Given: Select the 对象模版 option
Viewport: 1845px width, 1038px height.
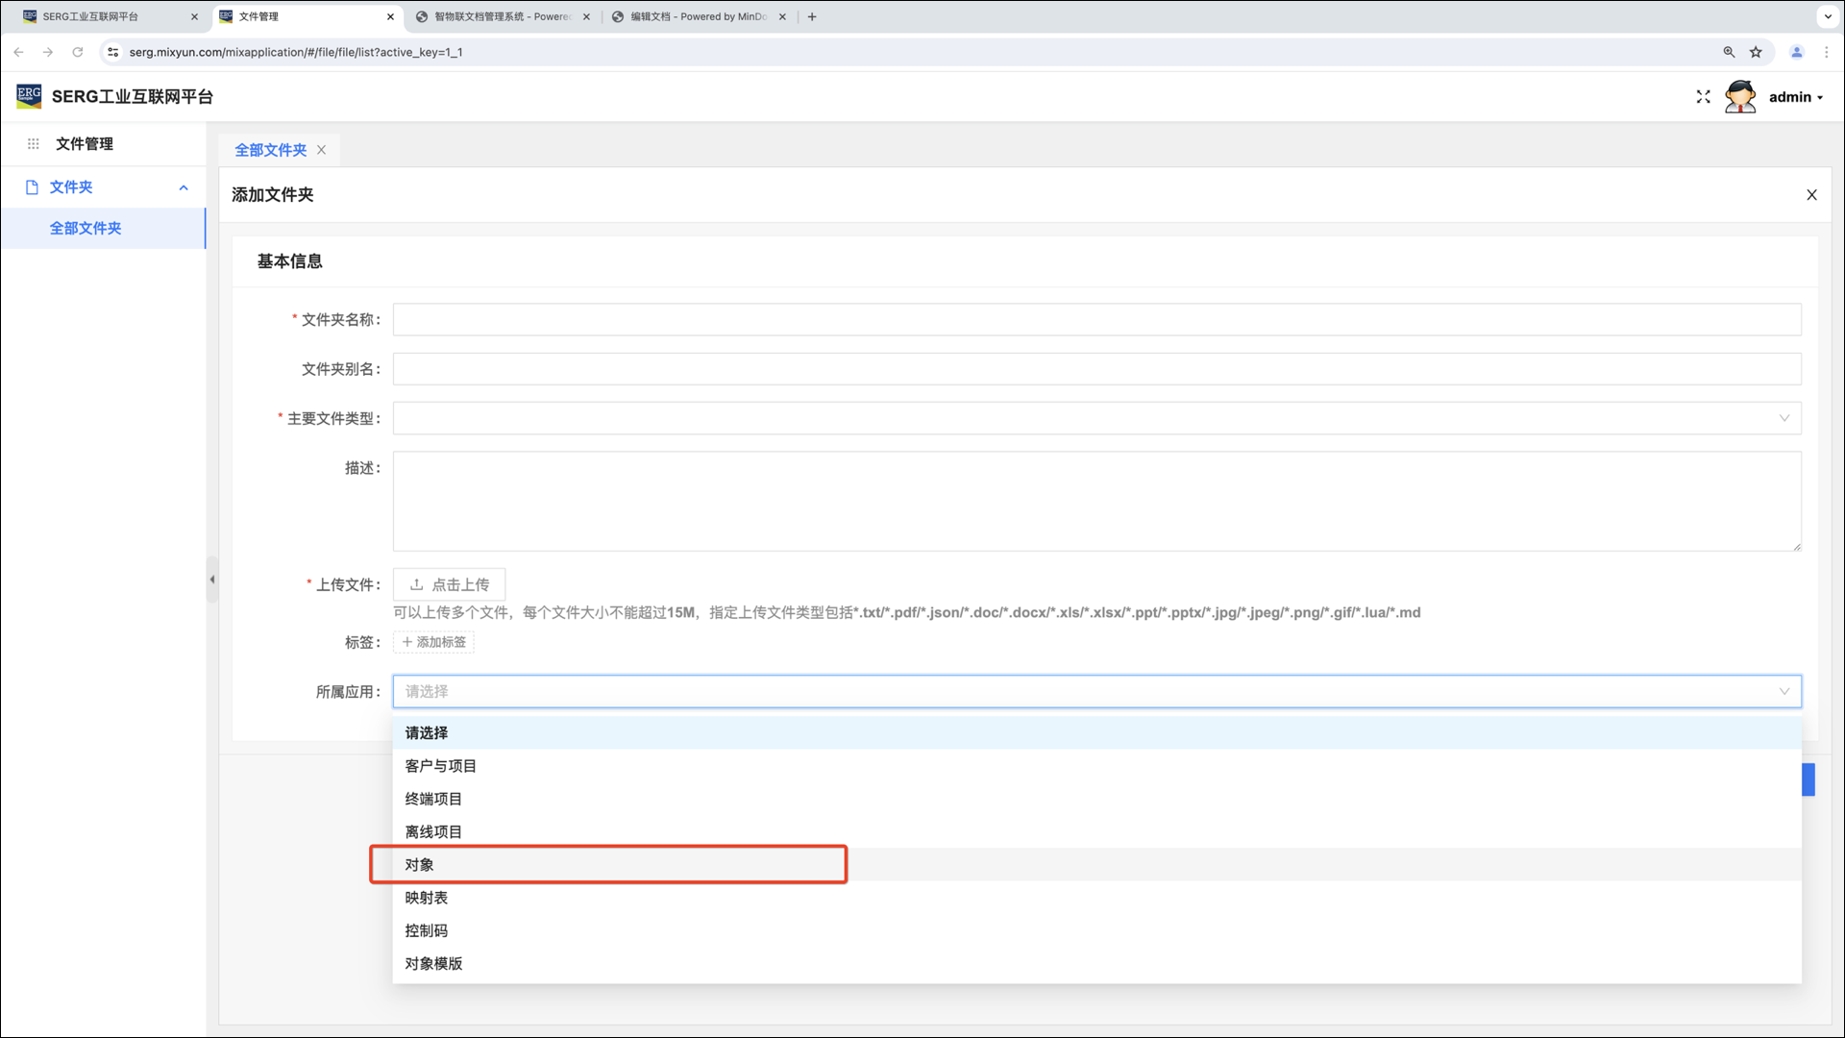Looking at the screenshot, I should [433, 964].
